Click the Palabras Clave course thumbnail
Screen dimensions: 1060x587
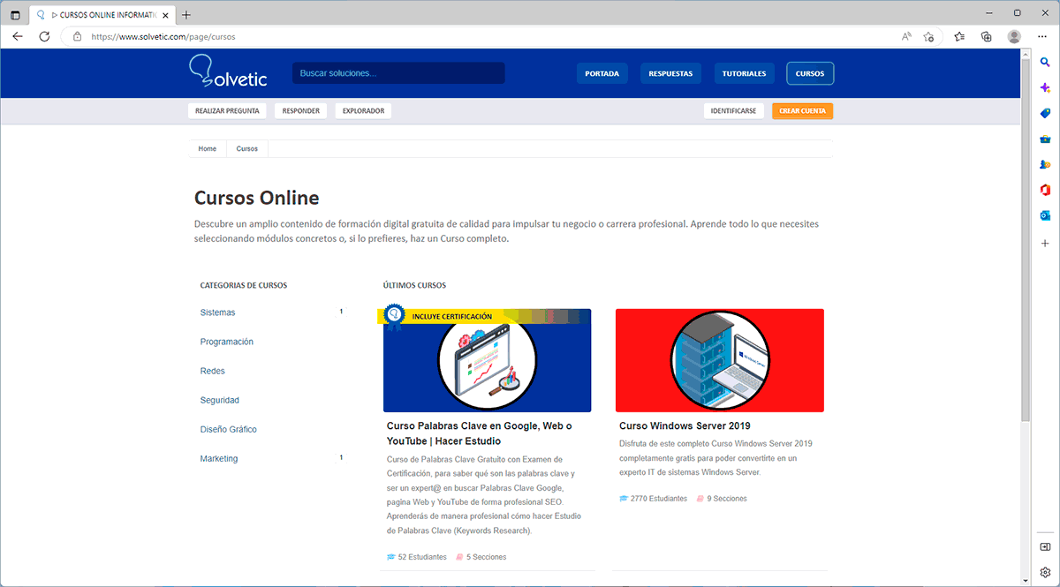tap(487, 360)
